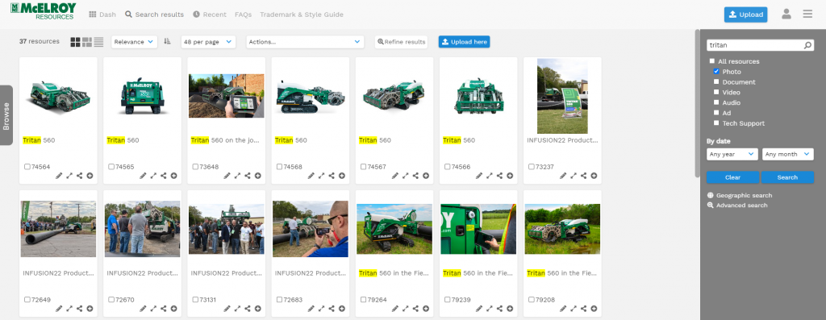Screen dimensions: 826x320
Task: Share resource 79239
Action: (x=499, y=309)
